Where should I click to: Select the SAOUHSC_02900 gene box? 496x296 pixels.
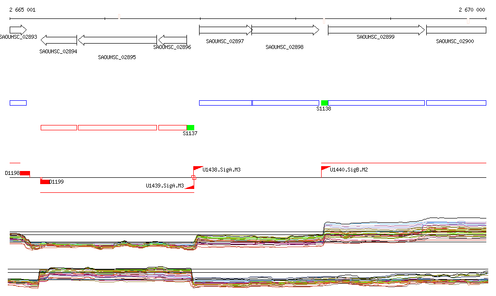[456, 30]
